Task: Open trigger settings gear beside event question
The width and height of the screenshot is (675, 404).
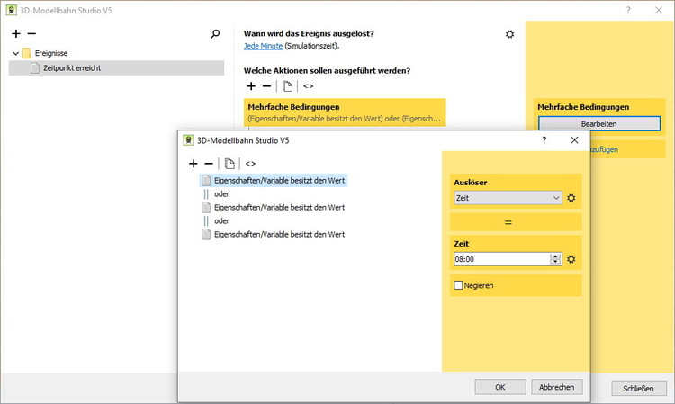Action: 509,34
